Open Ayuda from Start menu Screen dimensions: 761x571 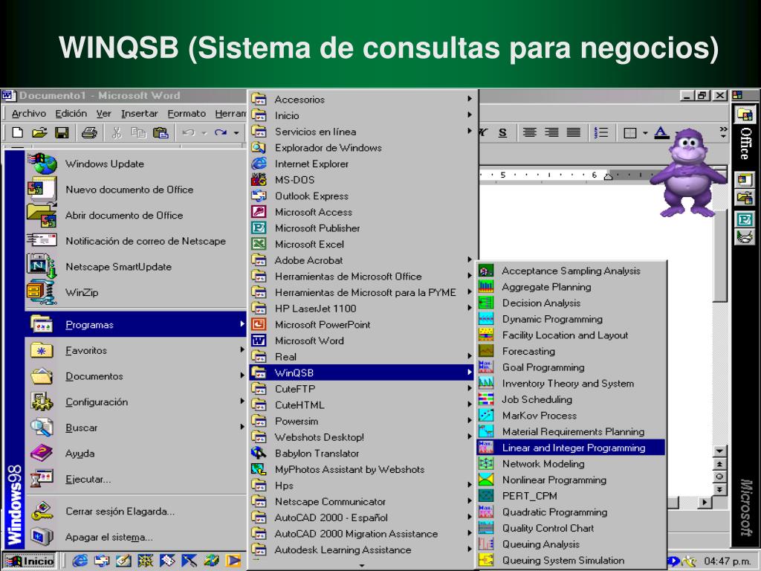[136, 453]
